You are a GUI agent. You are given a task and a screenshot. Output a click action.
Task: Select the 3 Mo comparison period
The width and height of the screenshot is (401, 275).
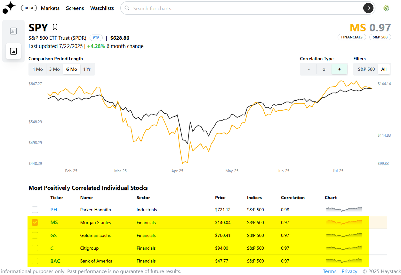(x=54, y=69)
